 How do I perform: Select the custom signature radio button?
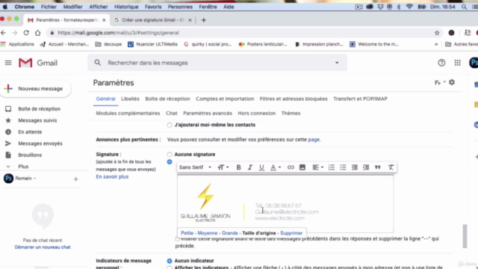tap(170, 162)
